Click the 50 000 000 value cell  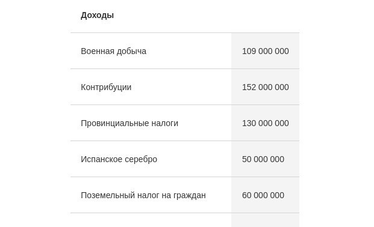[x=265, y=159]
